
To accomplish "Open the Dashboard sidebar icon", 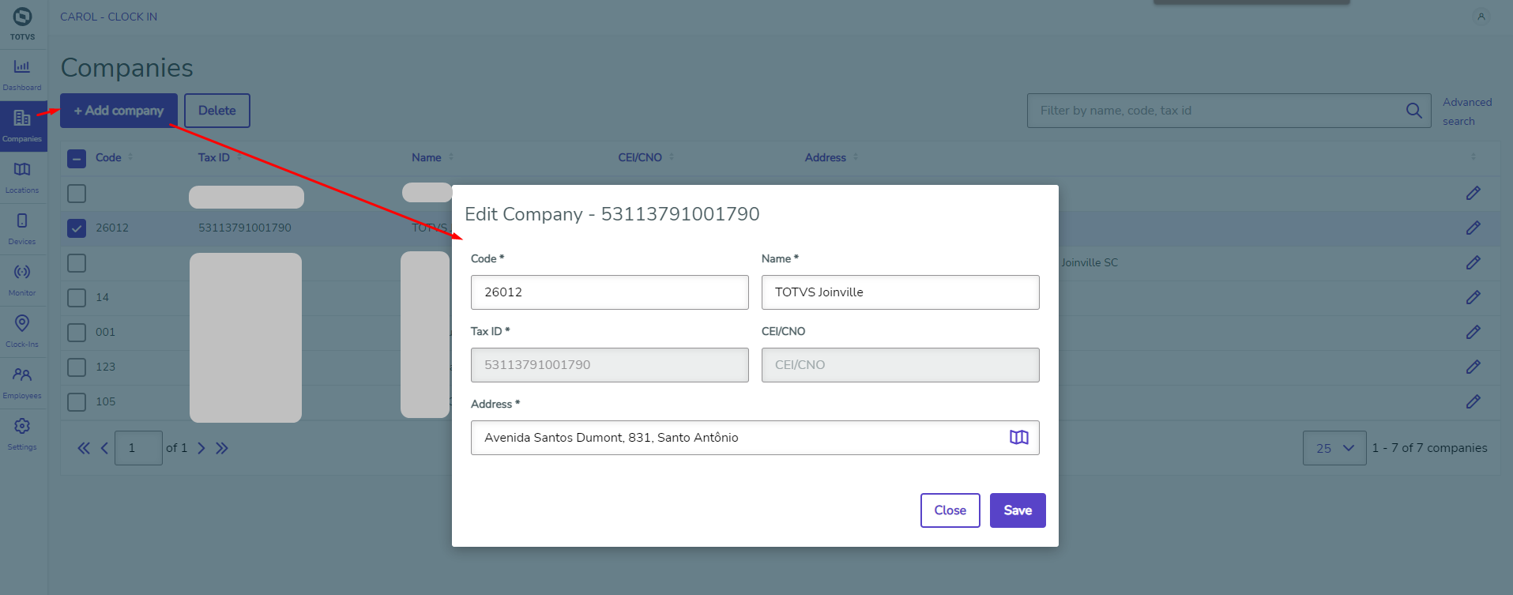I will [22, 73].
